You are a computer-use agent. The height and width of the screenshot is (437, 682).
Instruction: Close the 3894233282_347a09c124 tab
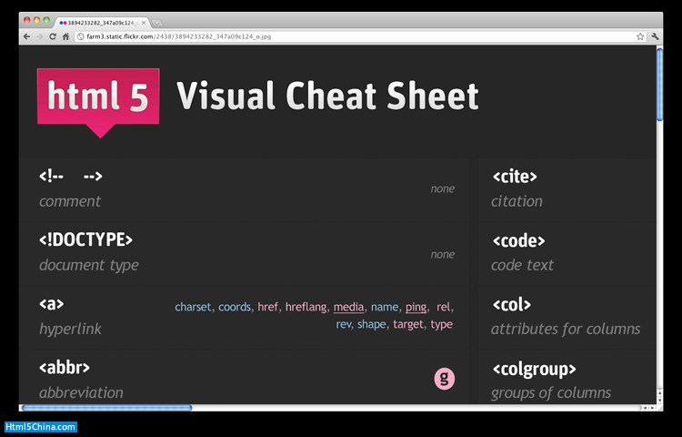[144, 22]
